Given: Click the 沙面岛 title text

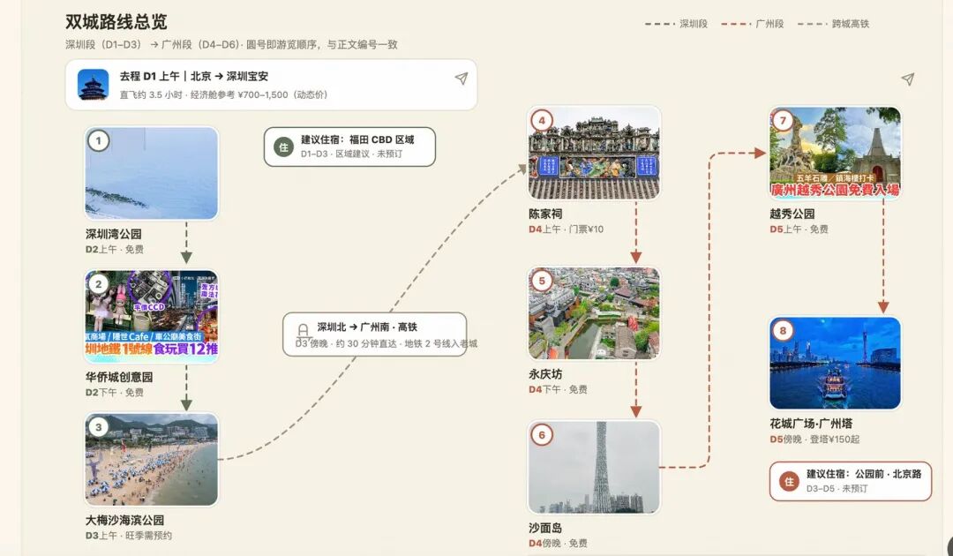Looking at the screenshot, I should (545, 528).
